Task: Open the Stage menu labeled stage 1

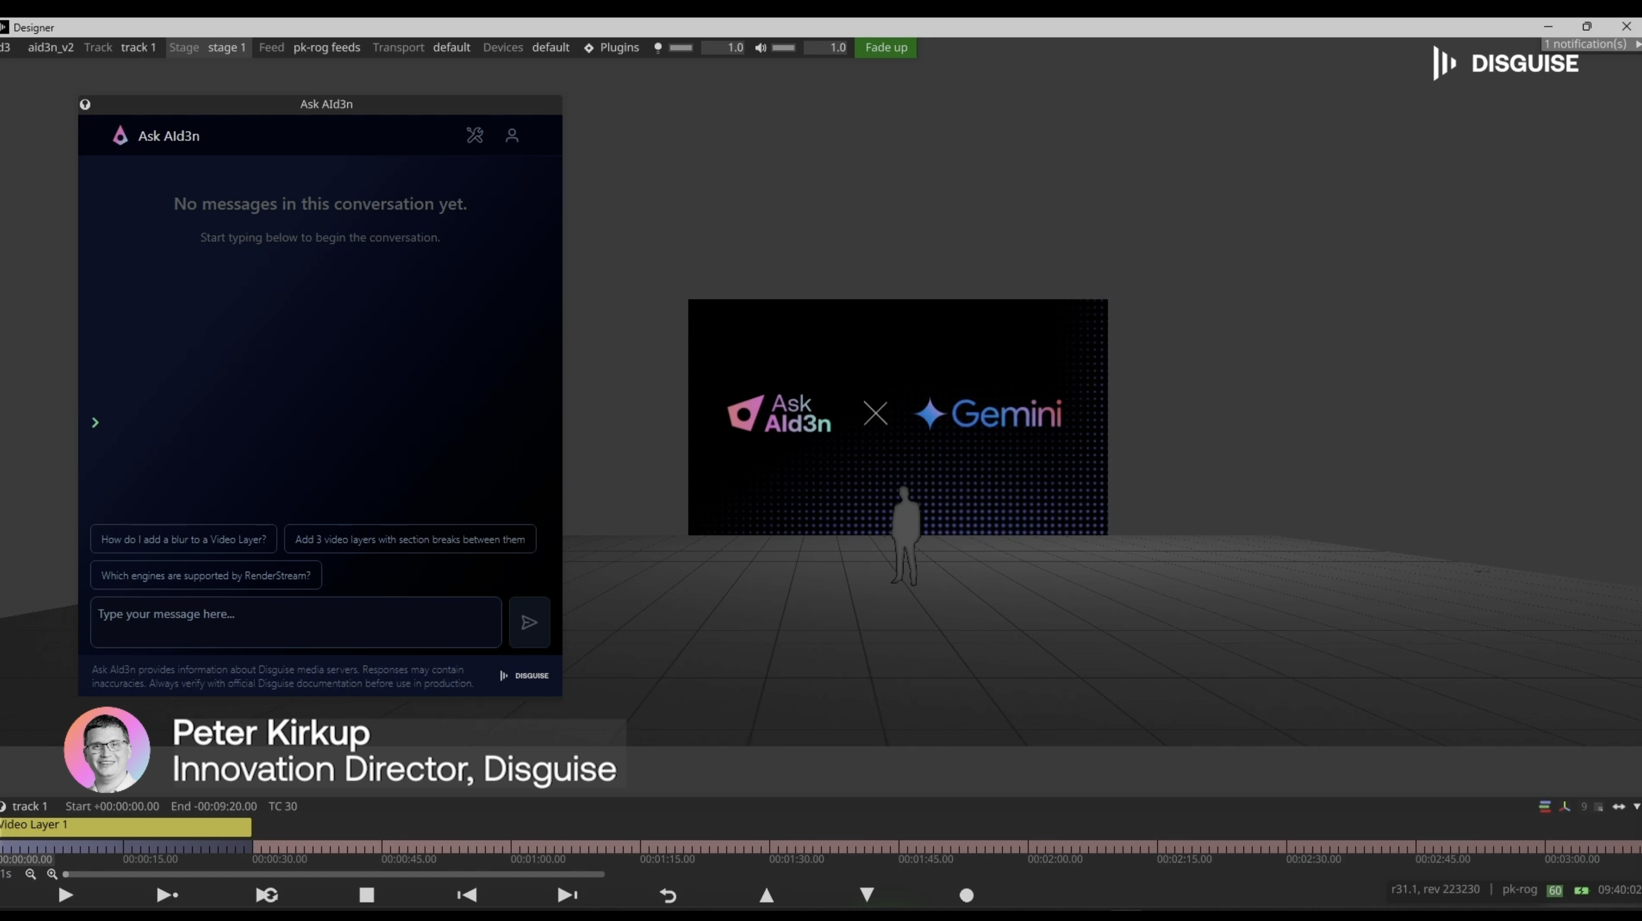Action: point(226,47)
